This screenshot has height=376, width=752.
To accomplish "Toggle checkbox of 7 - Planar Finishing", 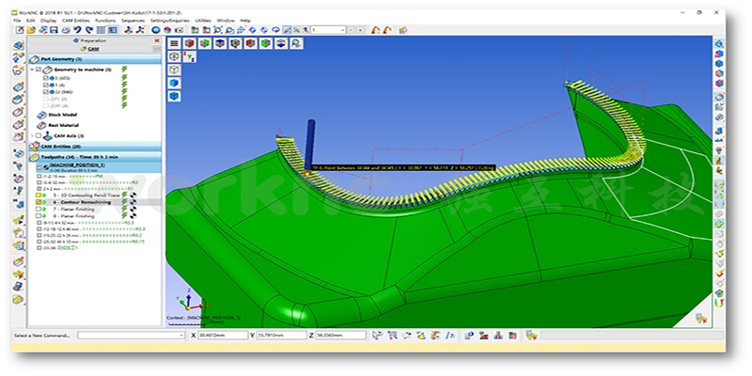I will (39, 209).
